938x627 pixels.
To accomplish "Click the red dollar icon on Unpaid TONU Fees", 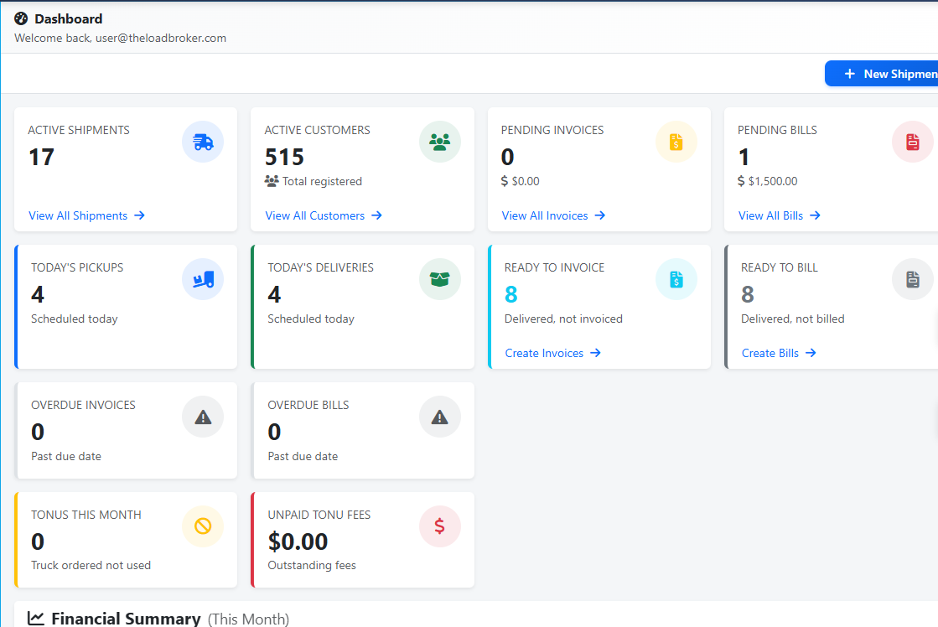I will [x=439, y=526].
